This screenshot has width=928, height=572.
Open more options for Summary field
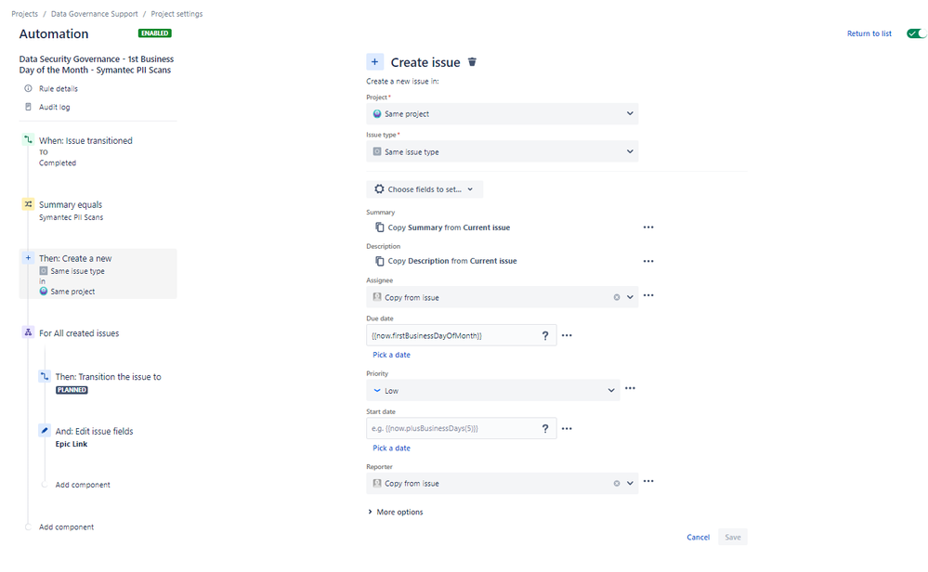point(648,227)
